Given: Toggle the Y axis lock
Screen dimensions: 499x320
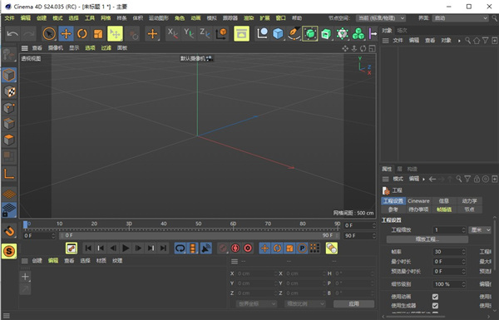Looking at the screenshot, I should click(189, 34).
